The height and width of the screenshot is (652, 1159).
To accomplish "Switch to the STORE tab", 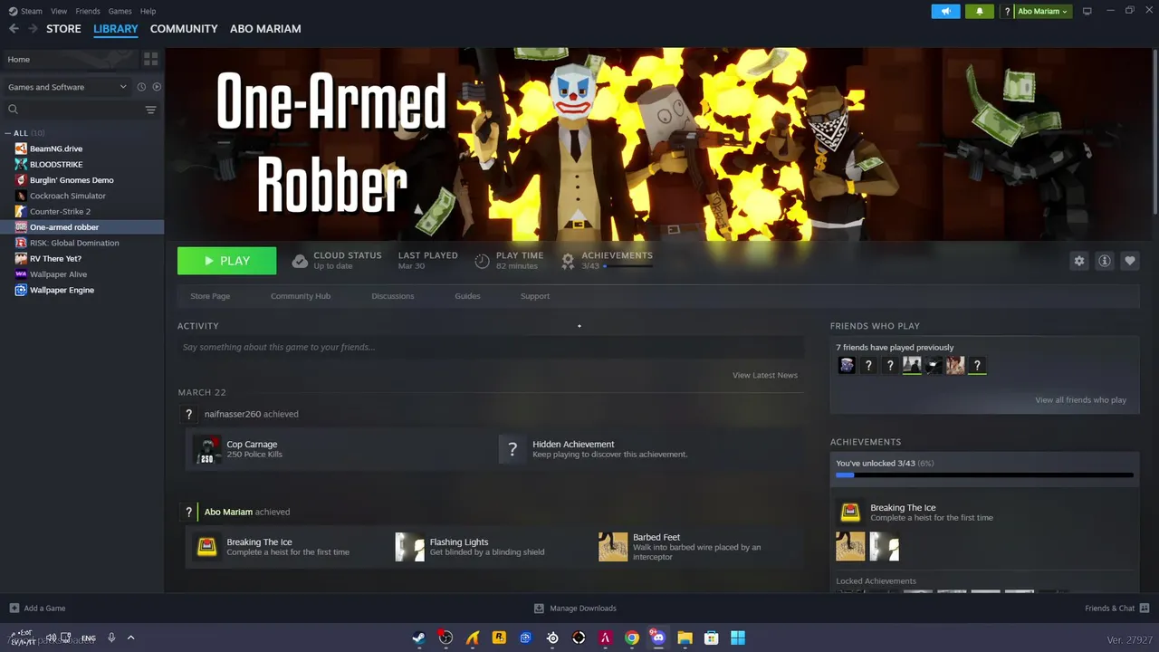I will [63, 29].
